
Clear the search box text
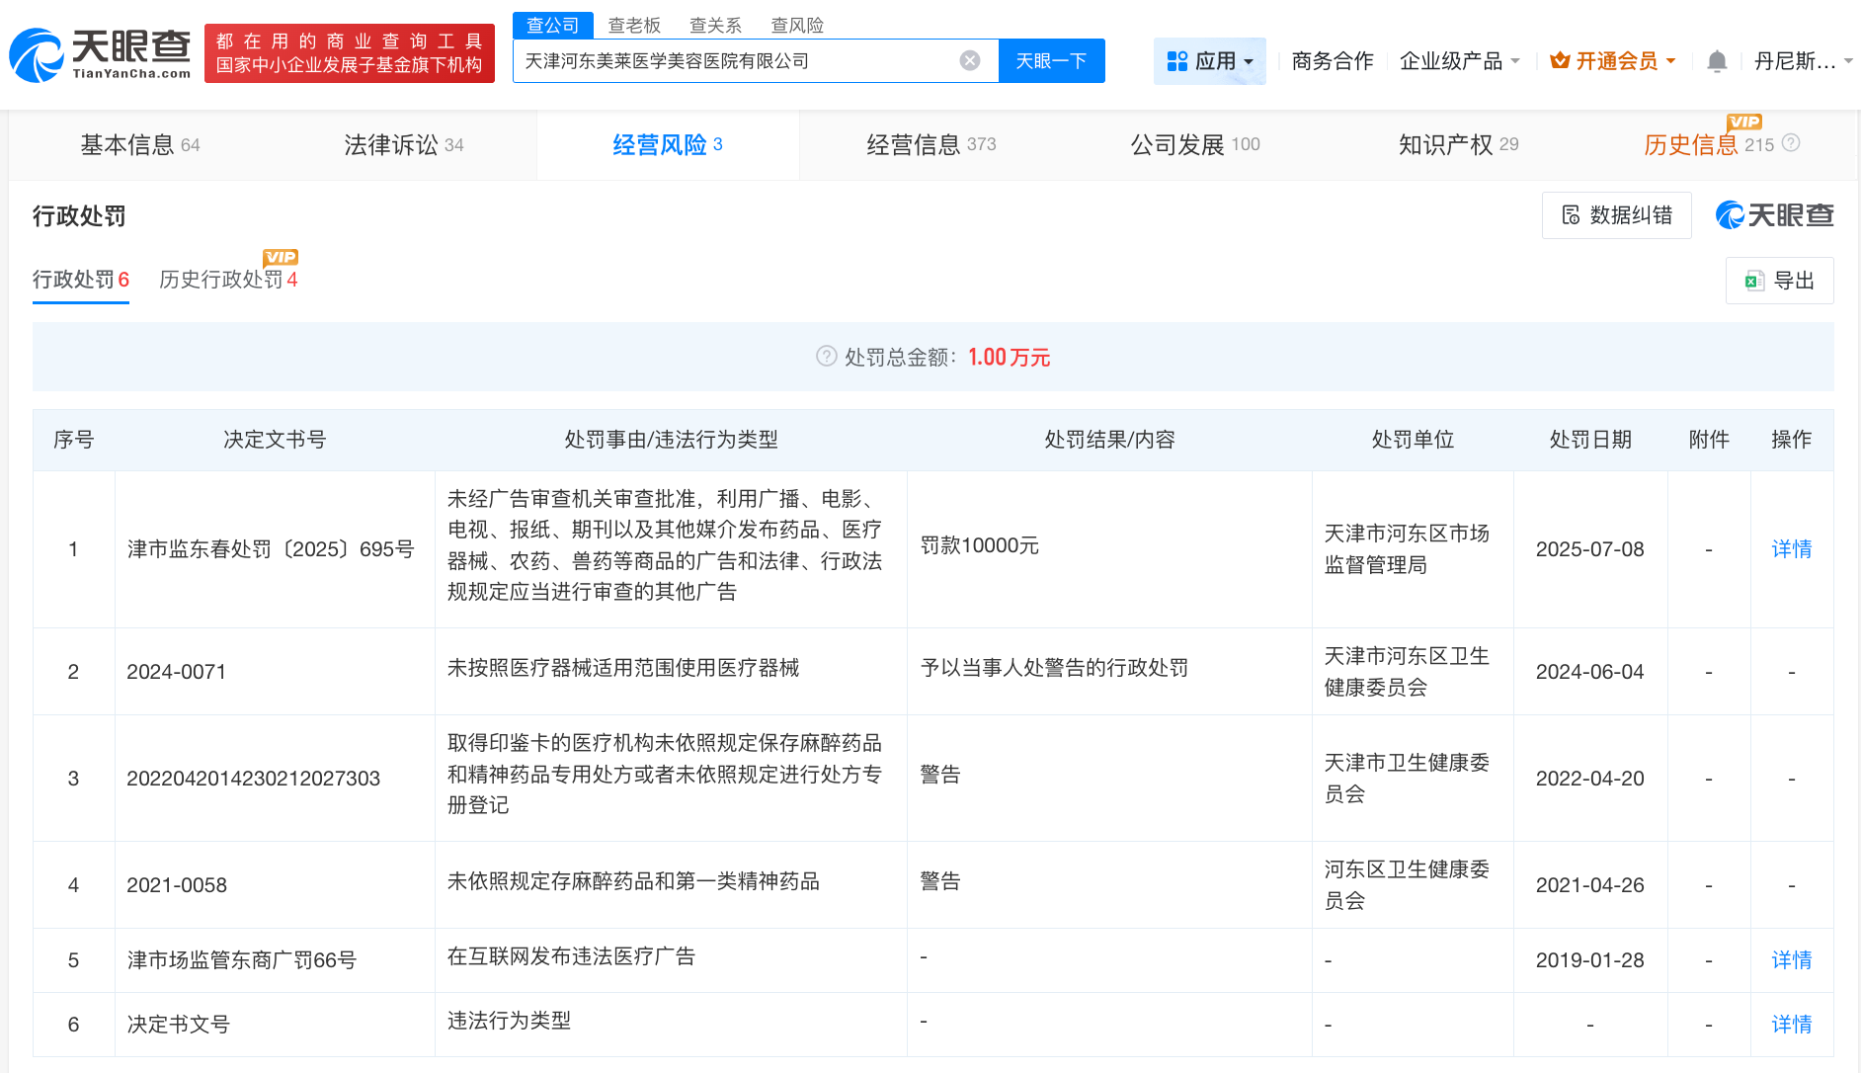pyautogui.click(x=970, y=61)
